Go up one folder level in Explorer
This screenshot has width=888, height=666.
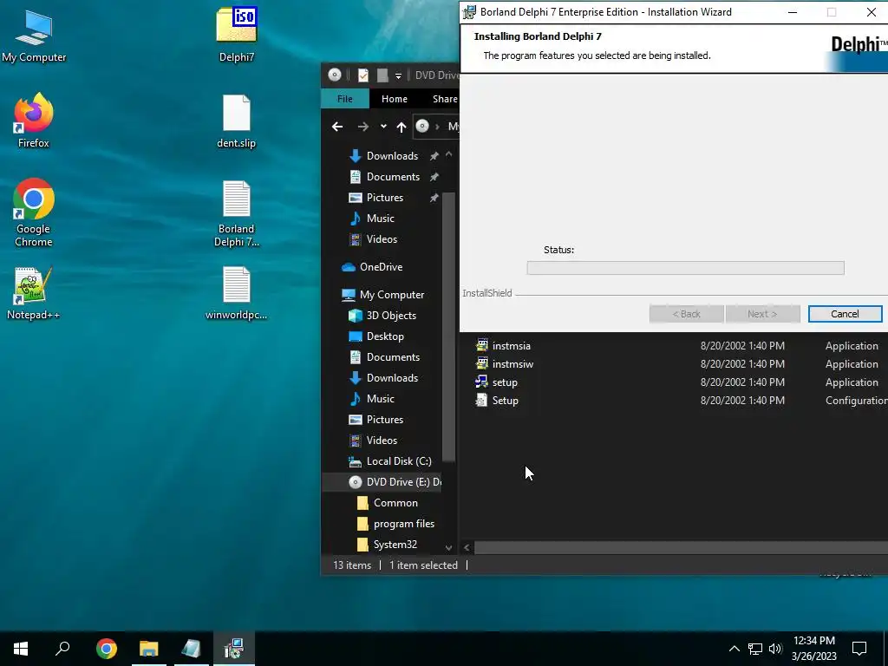[401, 127]
